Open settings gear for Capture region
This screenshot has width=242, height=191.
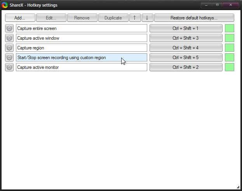click(x=9, y=48)
